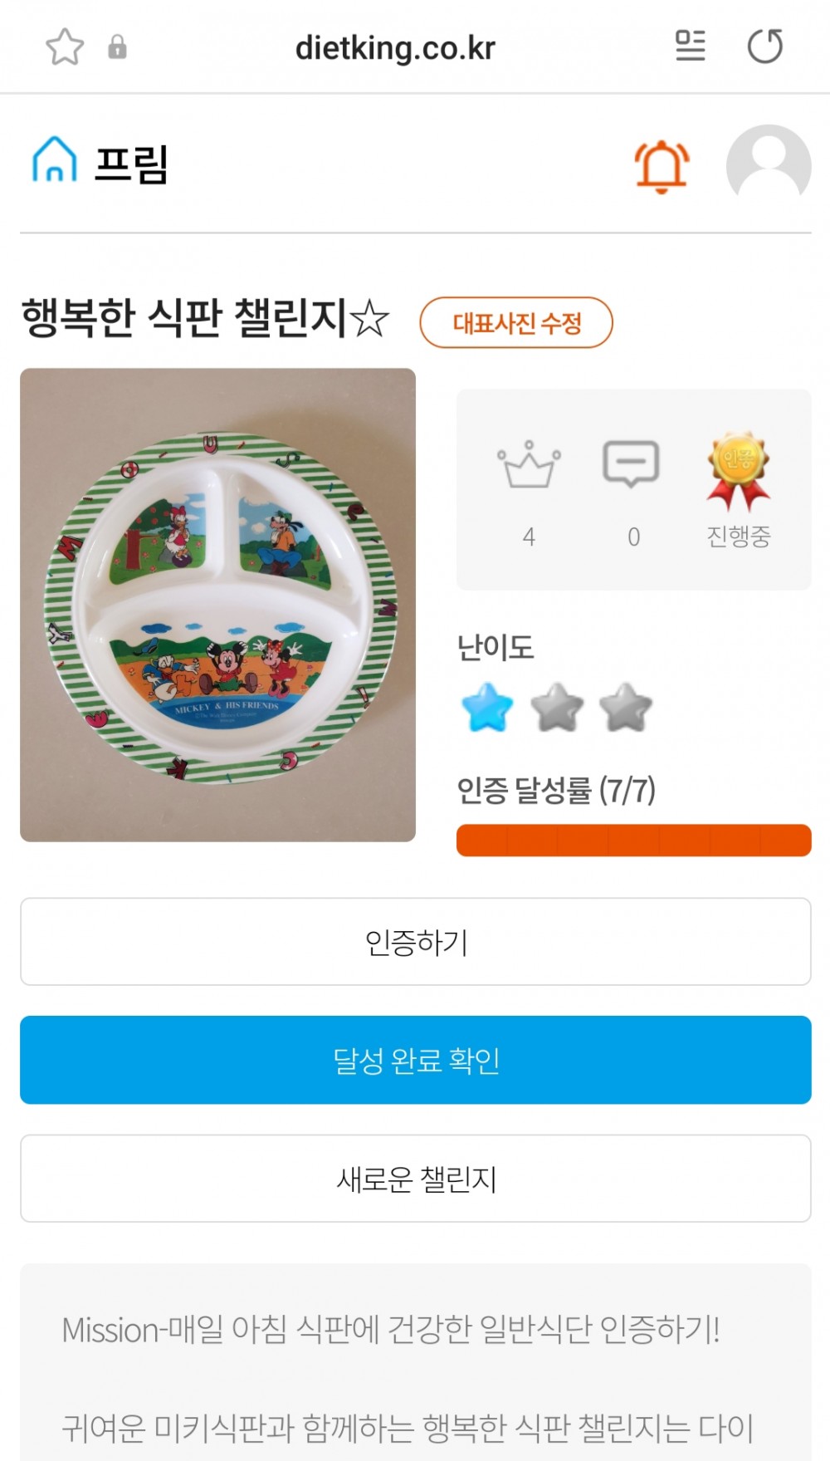Screen dimensions: 830x1461
Task: Open the user profile avatar
Action: (768, 164)
